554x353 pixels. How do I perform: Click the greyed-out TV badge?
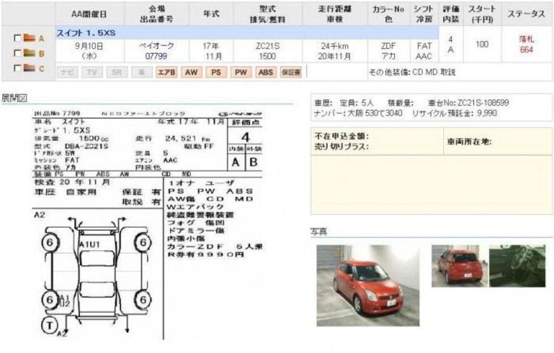92,72
